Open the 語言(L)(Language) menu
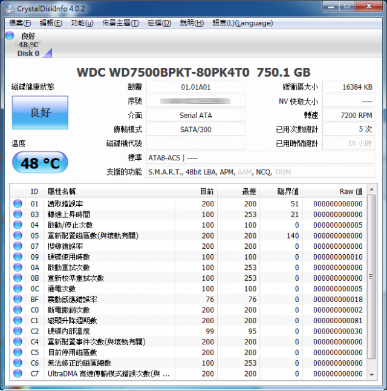This screenshot has height=391, width=387. point(242,23)
